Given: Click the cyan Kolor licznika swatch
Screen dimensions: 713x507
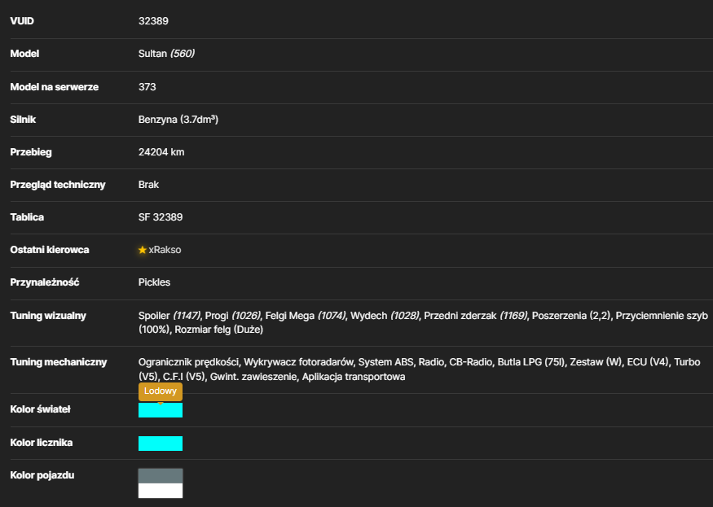Looking at the screenshot, I should point(161,444).
